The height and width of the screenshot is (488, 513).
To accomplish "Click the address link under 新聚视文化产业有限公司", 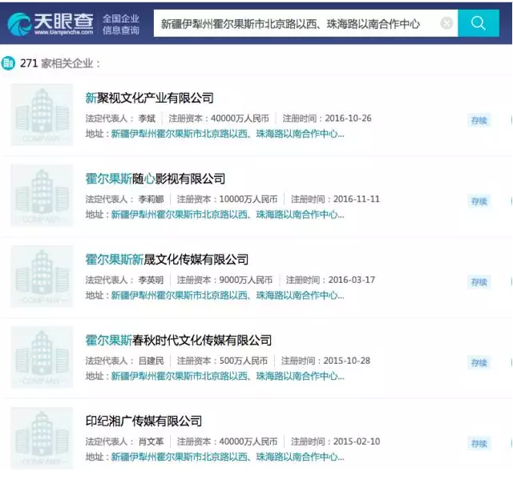I will click(x=227, y=134).
